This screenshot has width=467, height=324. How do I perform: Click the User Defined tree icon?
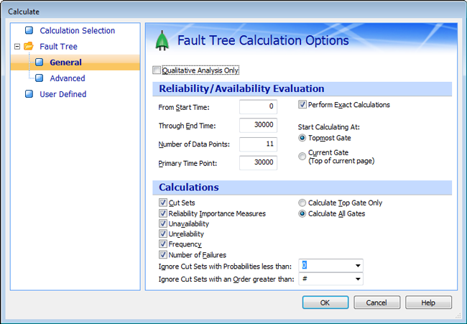29,94
